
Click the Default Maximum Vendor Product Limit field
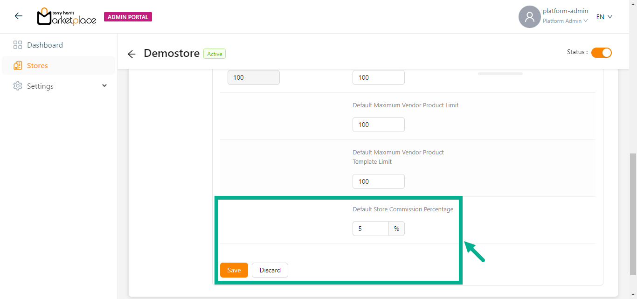tap(378, 125)
